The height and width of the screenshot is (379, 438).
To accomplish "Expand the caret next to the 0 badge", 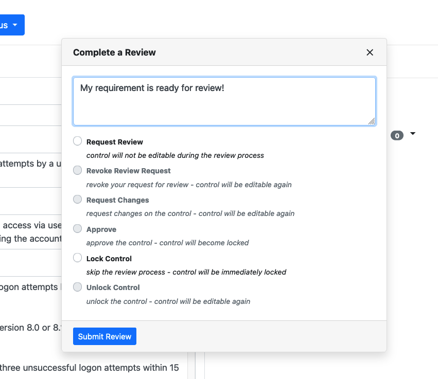I will pyautogui.click(x=413, y=134).
